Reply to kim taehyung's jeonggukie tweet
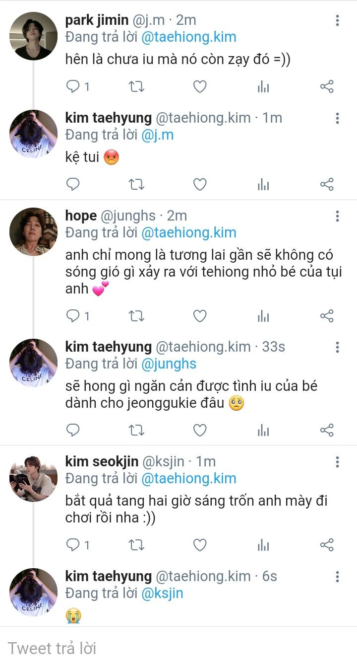357x670 pixels. pos(73,430)
